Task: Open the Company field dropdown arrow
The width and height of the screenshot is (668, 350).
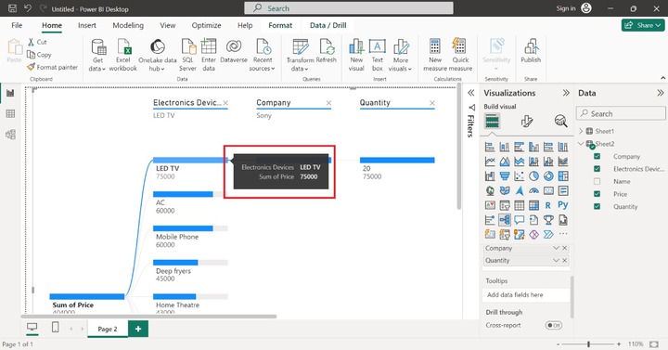Action: click(556, 248)
